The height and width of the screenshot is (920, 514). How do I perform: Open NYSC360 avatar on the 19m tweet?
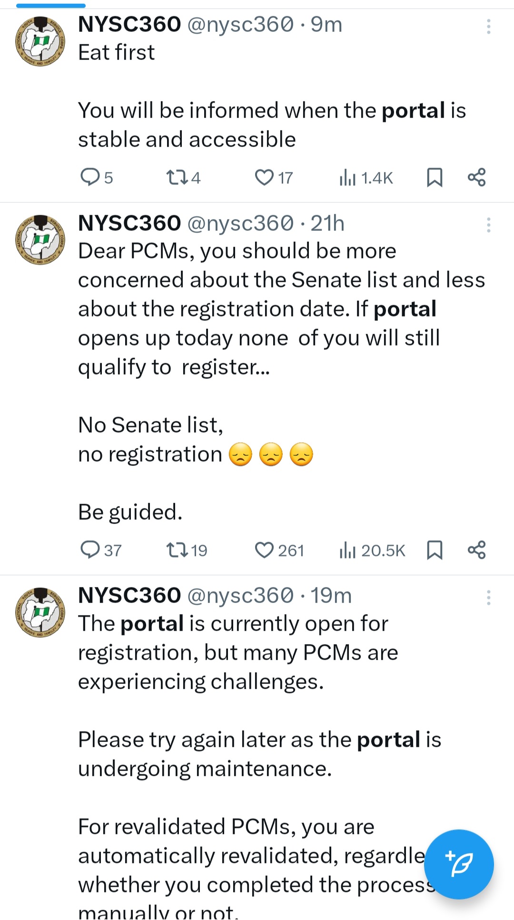coord(40,612)
